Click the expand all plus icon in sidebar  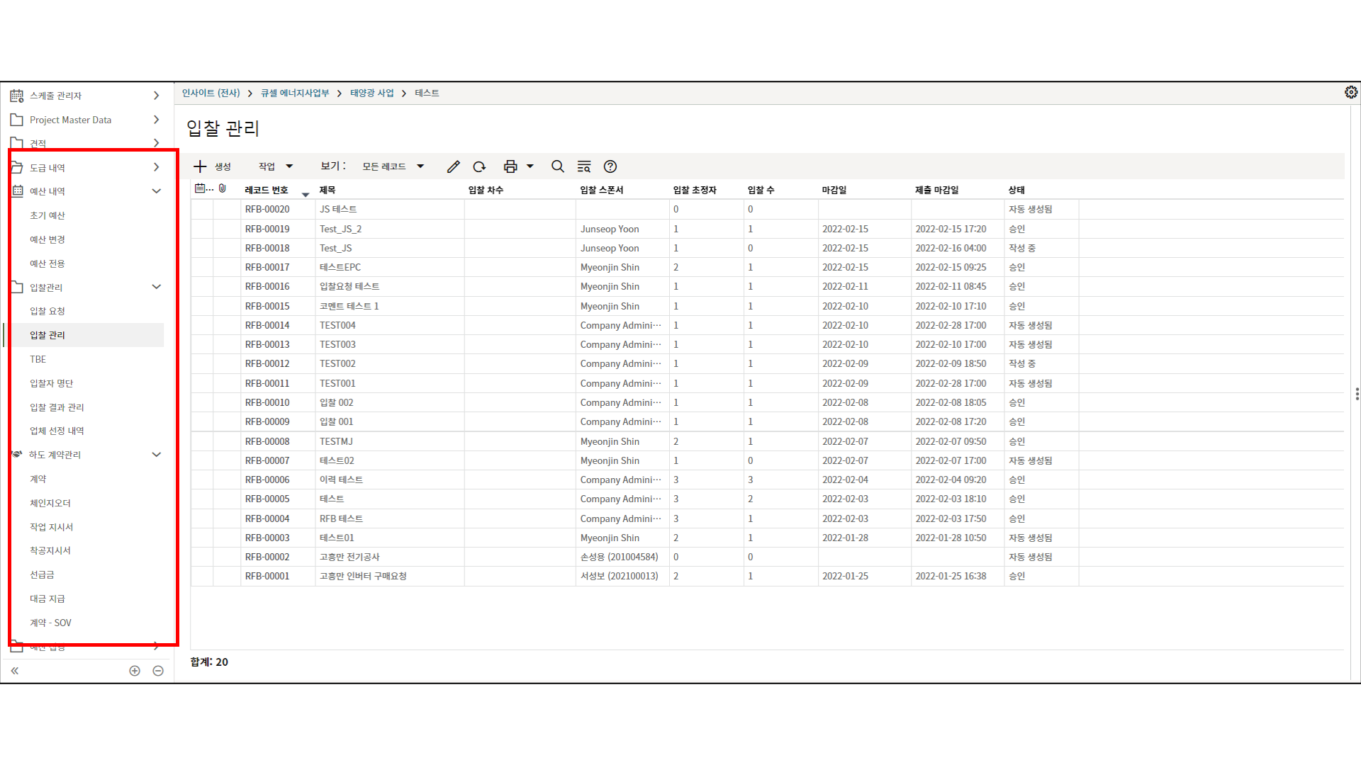pyautogui.click(x=135, y=671)
